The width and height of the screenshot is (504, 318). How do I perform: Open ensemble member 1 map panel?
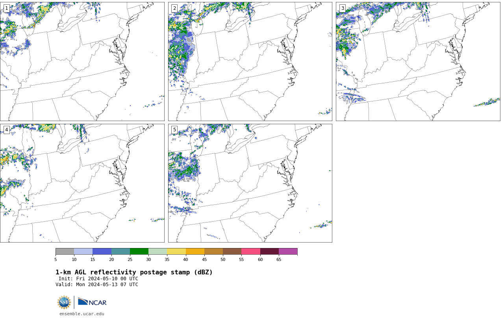[82, 61]
